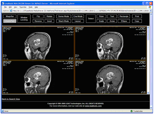Image resolution: width=154 pixels, height=114 pixels.
Task: Activate the Zoom/Pan tool
Action: 10,21
